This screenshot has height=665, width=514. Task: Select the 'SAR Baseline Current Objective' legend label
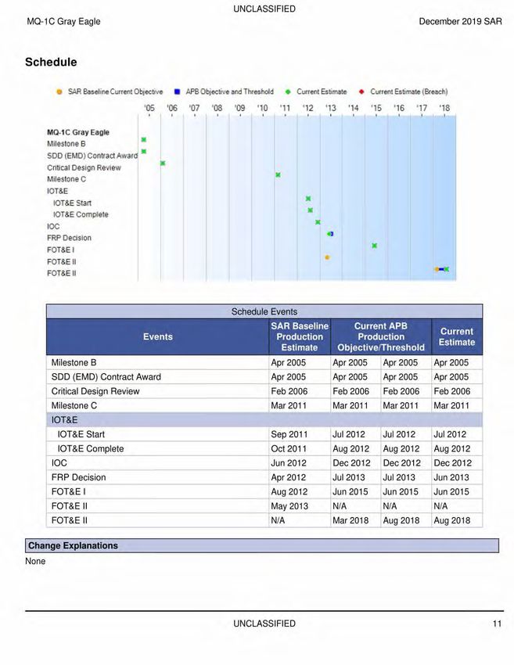115,92
